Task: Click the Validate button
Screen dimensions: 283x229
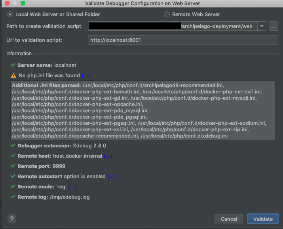Action: 263,219
